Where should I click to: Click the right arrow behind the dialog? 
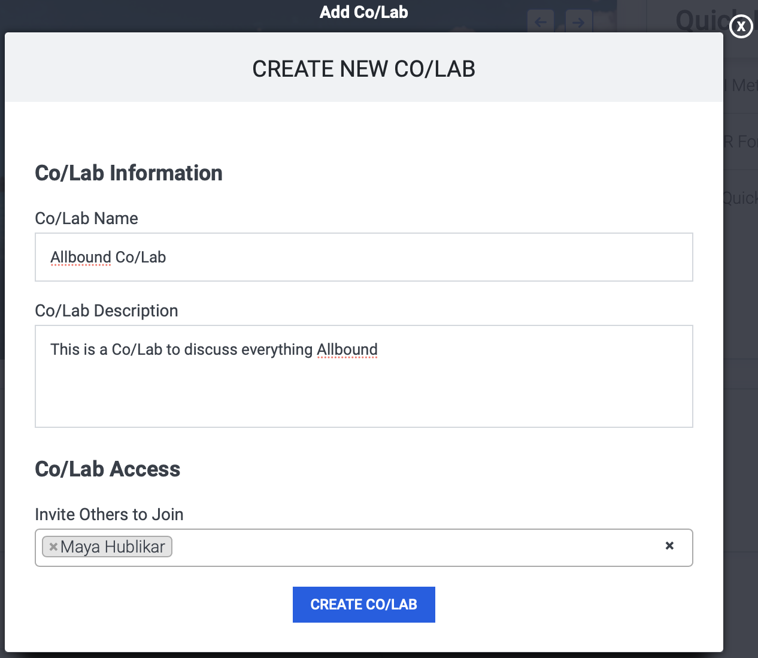[578, 23]
